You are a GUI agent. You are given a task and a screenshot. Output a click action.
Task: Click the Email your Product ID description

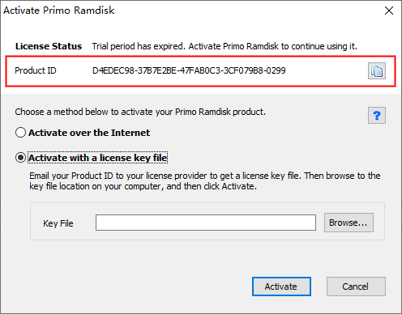(x=205, y=176)
